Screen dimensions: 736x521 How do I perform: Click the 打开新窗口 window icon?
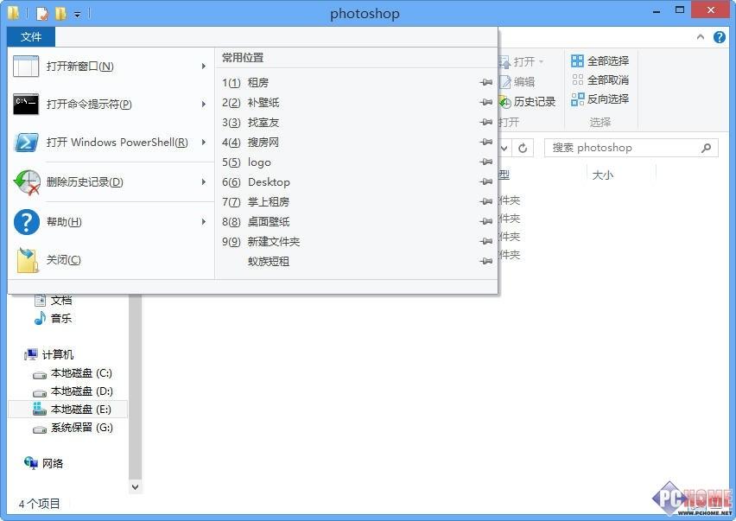tap(27, 67)
